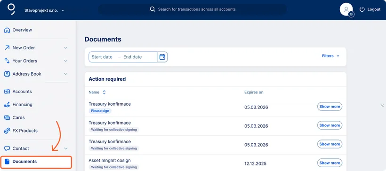This screenshot has height=171, width=386.
Task: Show more for Please sign document
Action: 330,106
